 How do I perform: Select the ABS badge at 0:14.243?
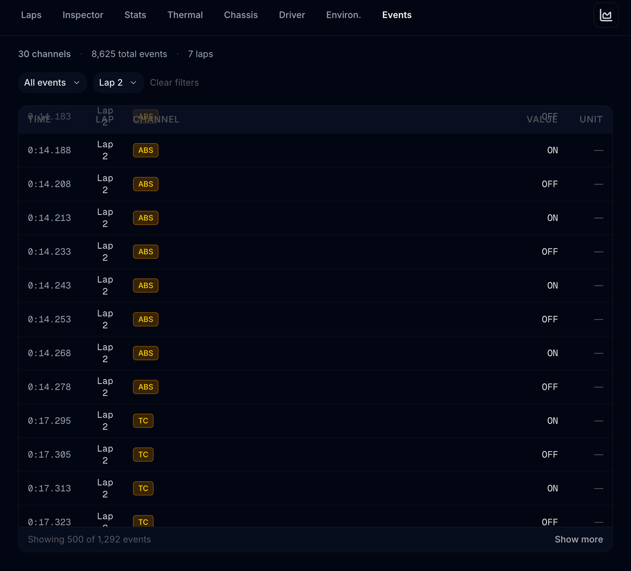click(x=146, y=285)
